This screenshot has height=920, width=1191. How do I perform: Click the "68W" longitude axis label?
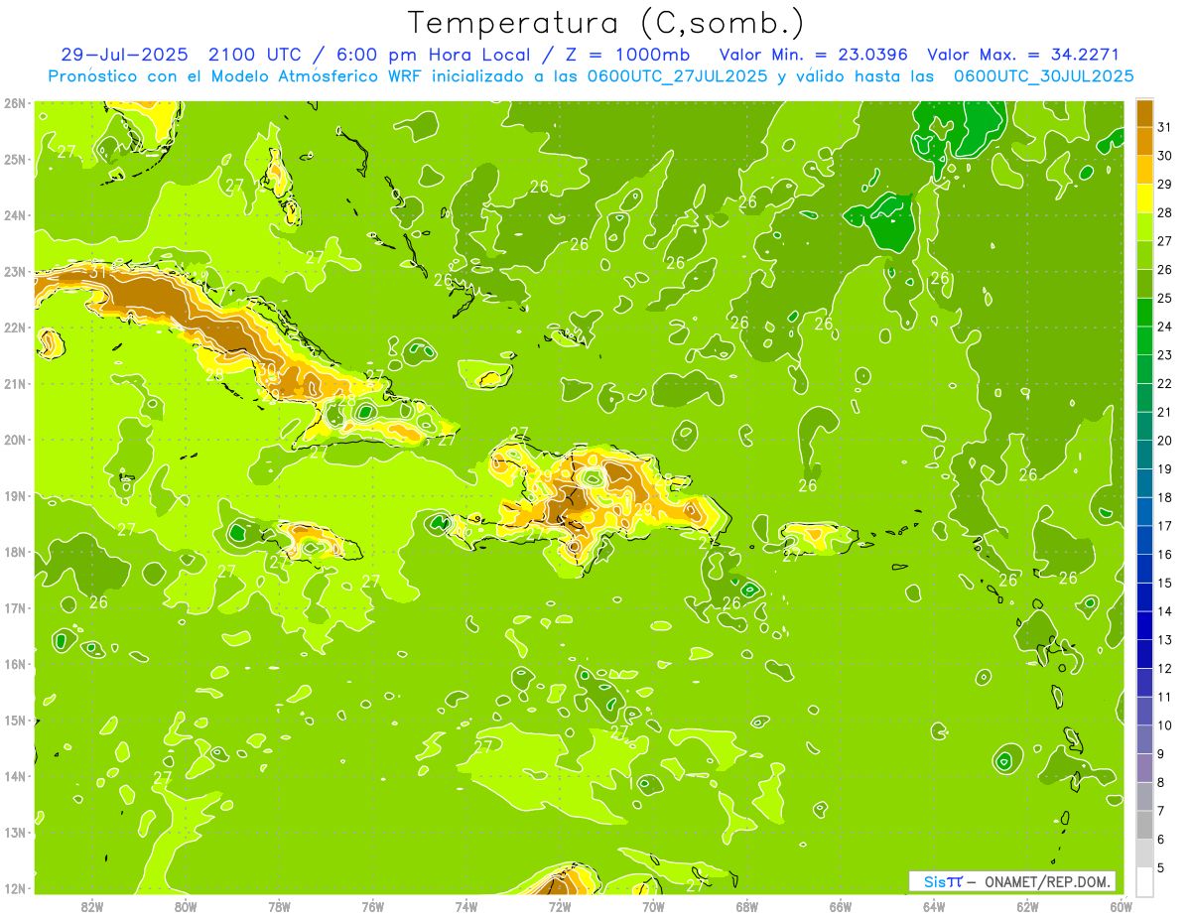pos(746,906)
